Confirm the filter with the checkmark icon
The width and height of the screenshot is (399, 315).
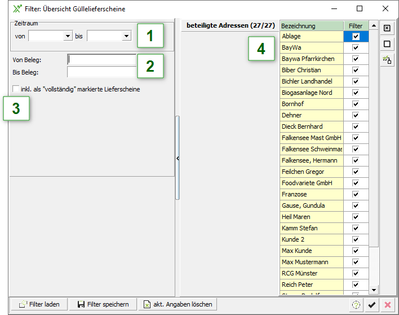pos(371,305)
